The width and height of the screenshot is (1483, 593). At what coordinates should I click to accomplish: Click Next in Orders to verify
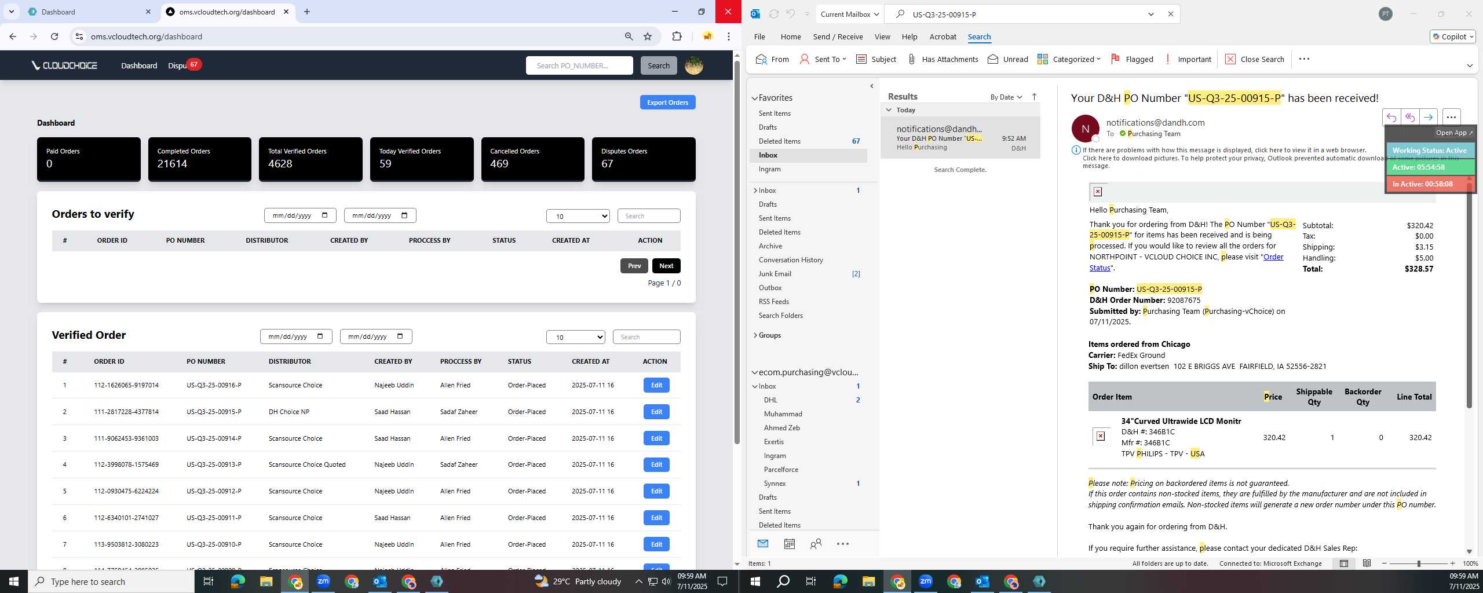tap(666, 266)
